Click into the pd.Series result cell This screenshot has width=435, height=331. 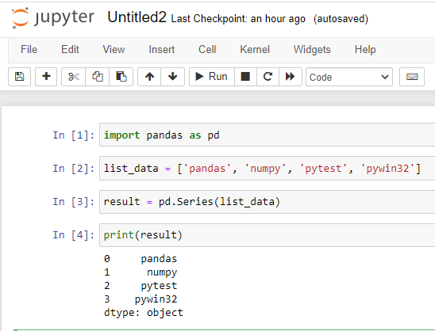(x=268, y=202)
